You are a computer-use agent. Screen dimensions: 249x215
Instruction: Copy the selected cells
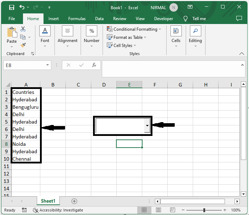[x=23, y=37]
